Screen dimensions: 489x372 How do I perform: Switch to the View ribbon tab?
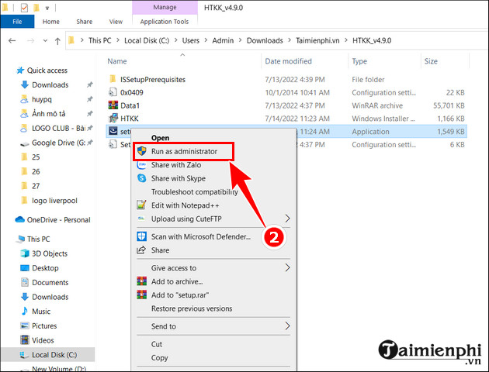click(116, 22)
